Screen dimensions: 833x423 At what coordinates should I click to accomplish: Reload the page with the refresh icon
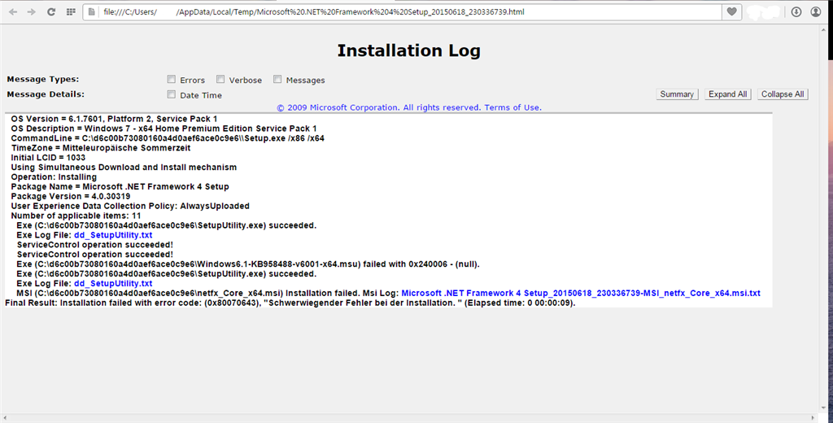tap(51, 11)
